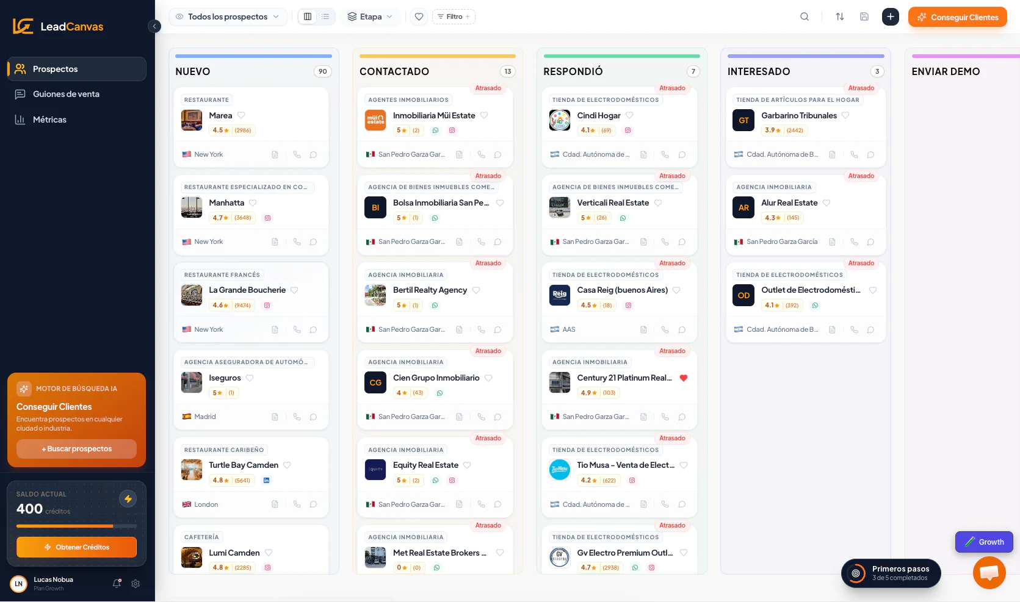Click the Obtener Créditos button
Image resolution: width=1020 pixels, height=602 pixels.
point(76,547)
